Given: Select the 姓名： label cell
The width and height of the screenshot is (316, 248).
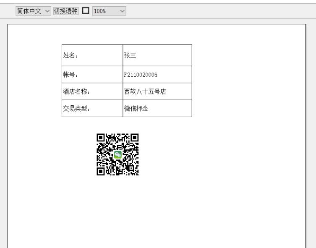Looking at the screenshot, I should (x=92, y=55).
